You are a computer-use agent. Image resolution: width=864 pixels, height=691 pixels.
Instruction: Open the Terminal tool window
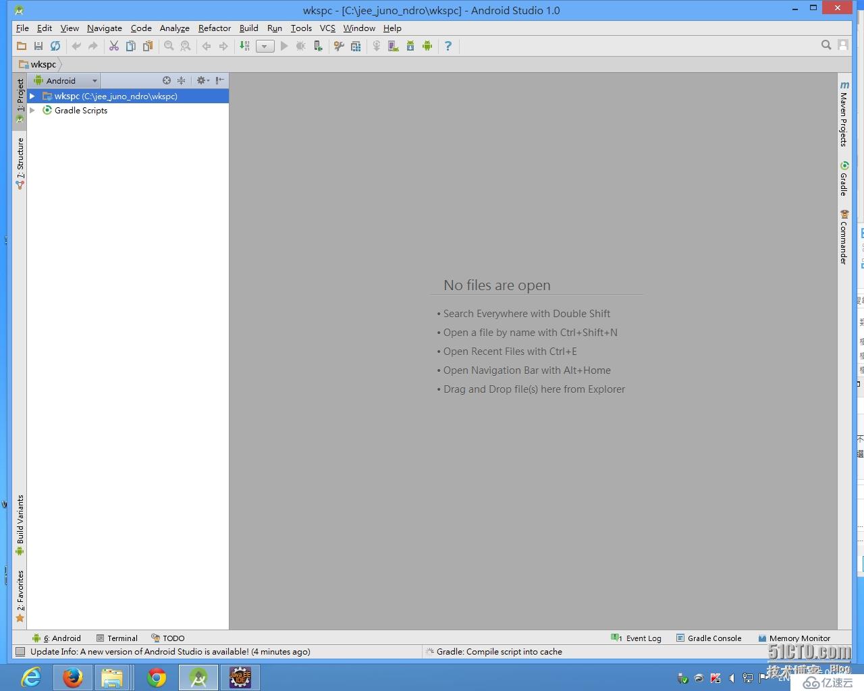coord(117,638)
